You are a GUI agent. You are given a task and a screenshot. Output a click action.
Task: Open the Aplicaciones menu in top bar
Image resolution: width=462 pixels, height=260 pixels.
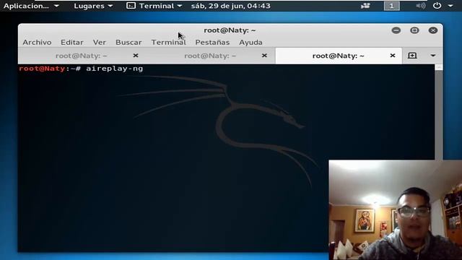point(31,6)
